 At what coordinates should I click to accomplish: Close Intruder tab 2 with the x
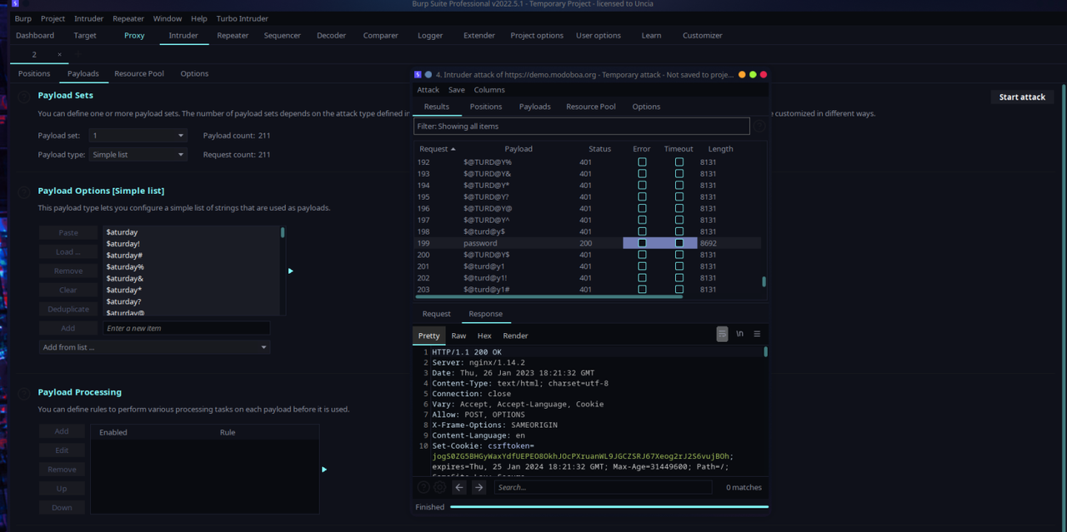click(x=59, y=54)
